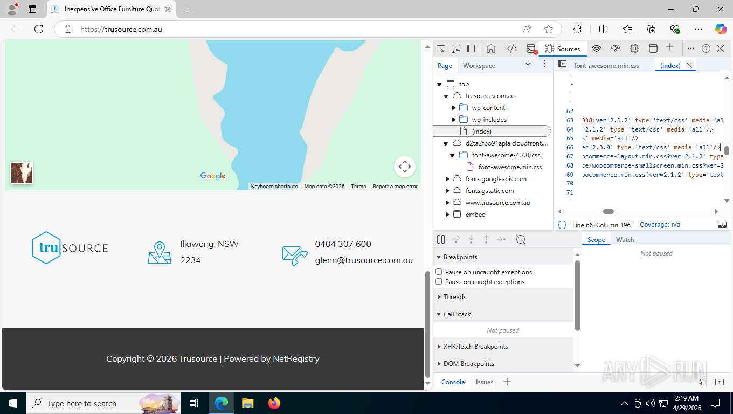Open DevTools customize three-dots menu
733x414 pixels.
[690, 49]
